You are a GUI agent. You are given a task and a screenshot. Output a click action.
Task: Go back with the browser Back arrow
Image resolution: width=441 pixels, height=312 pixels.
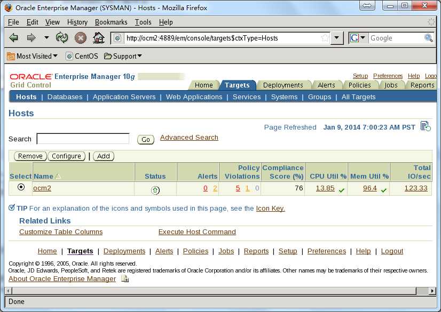13,38
